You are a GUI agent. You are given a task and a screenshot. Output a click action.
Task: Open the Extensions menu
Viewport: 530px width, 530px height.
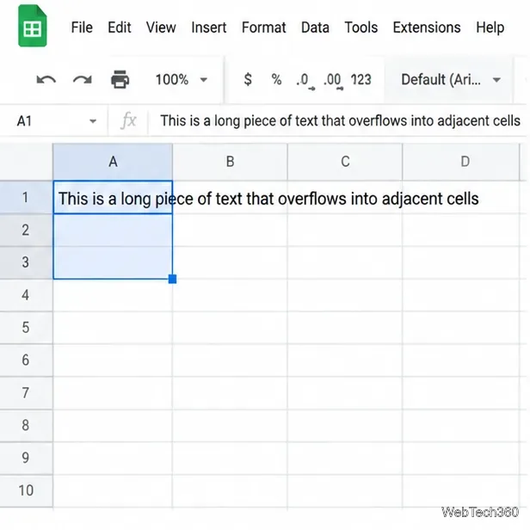[427, 28]
